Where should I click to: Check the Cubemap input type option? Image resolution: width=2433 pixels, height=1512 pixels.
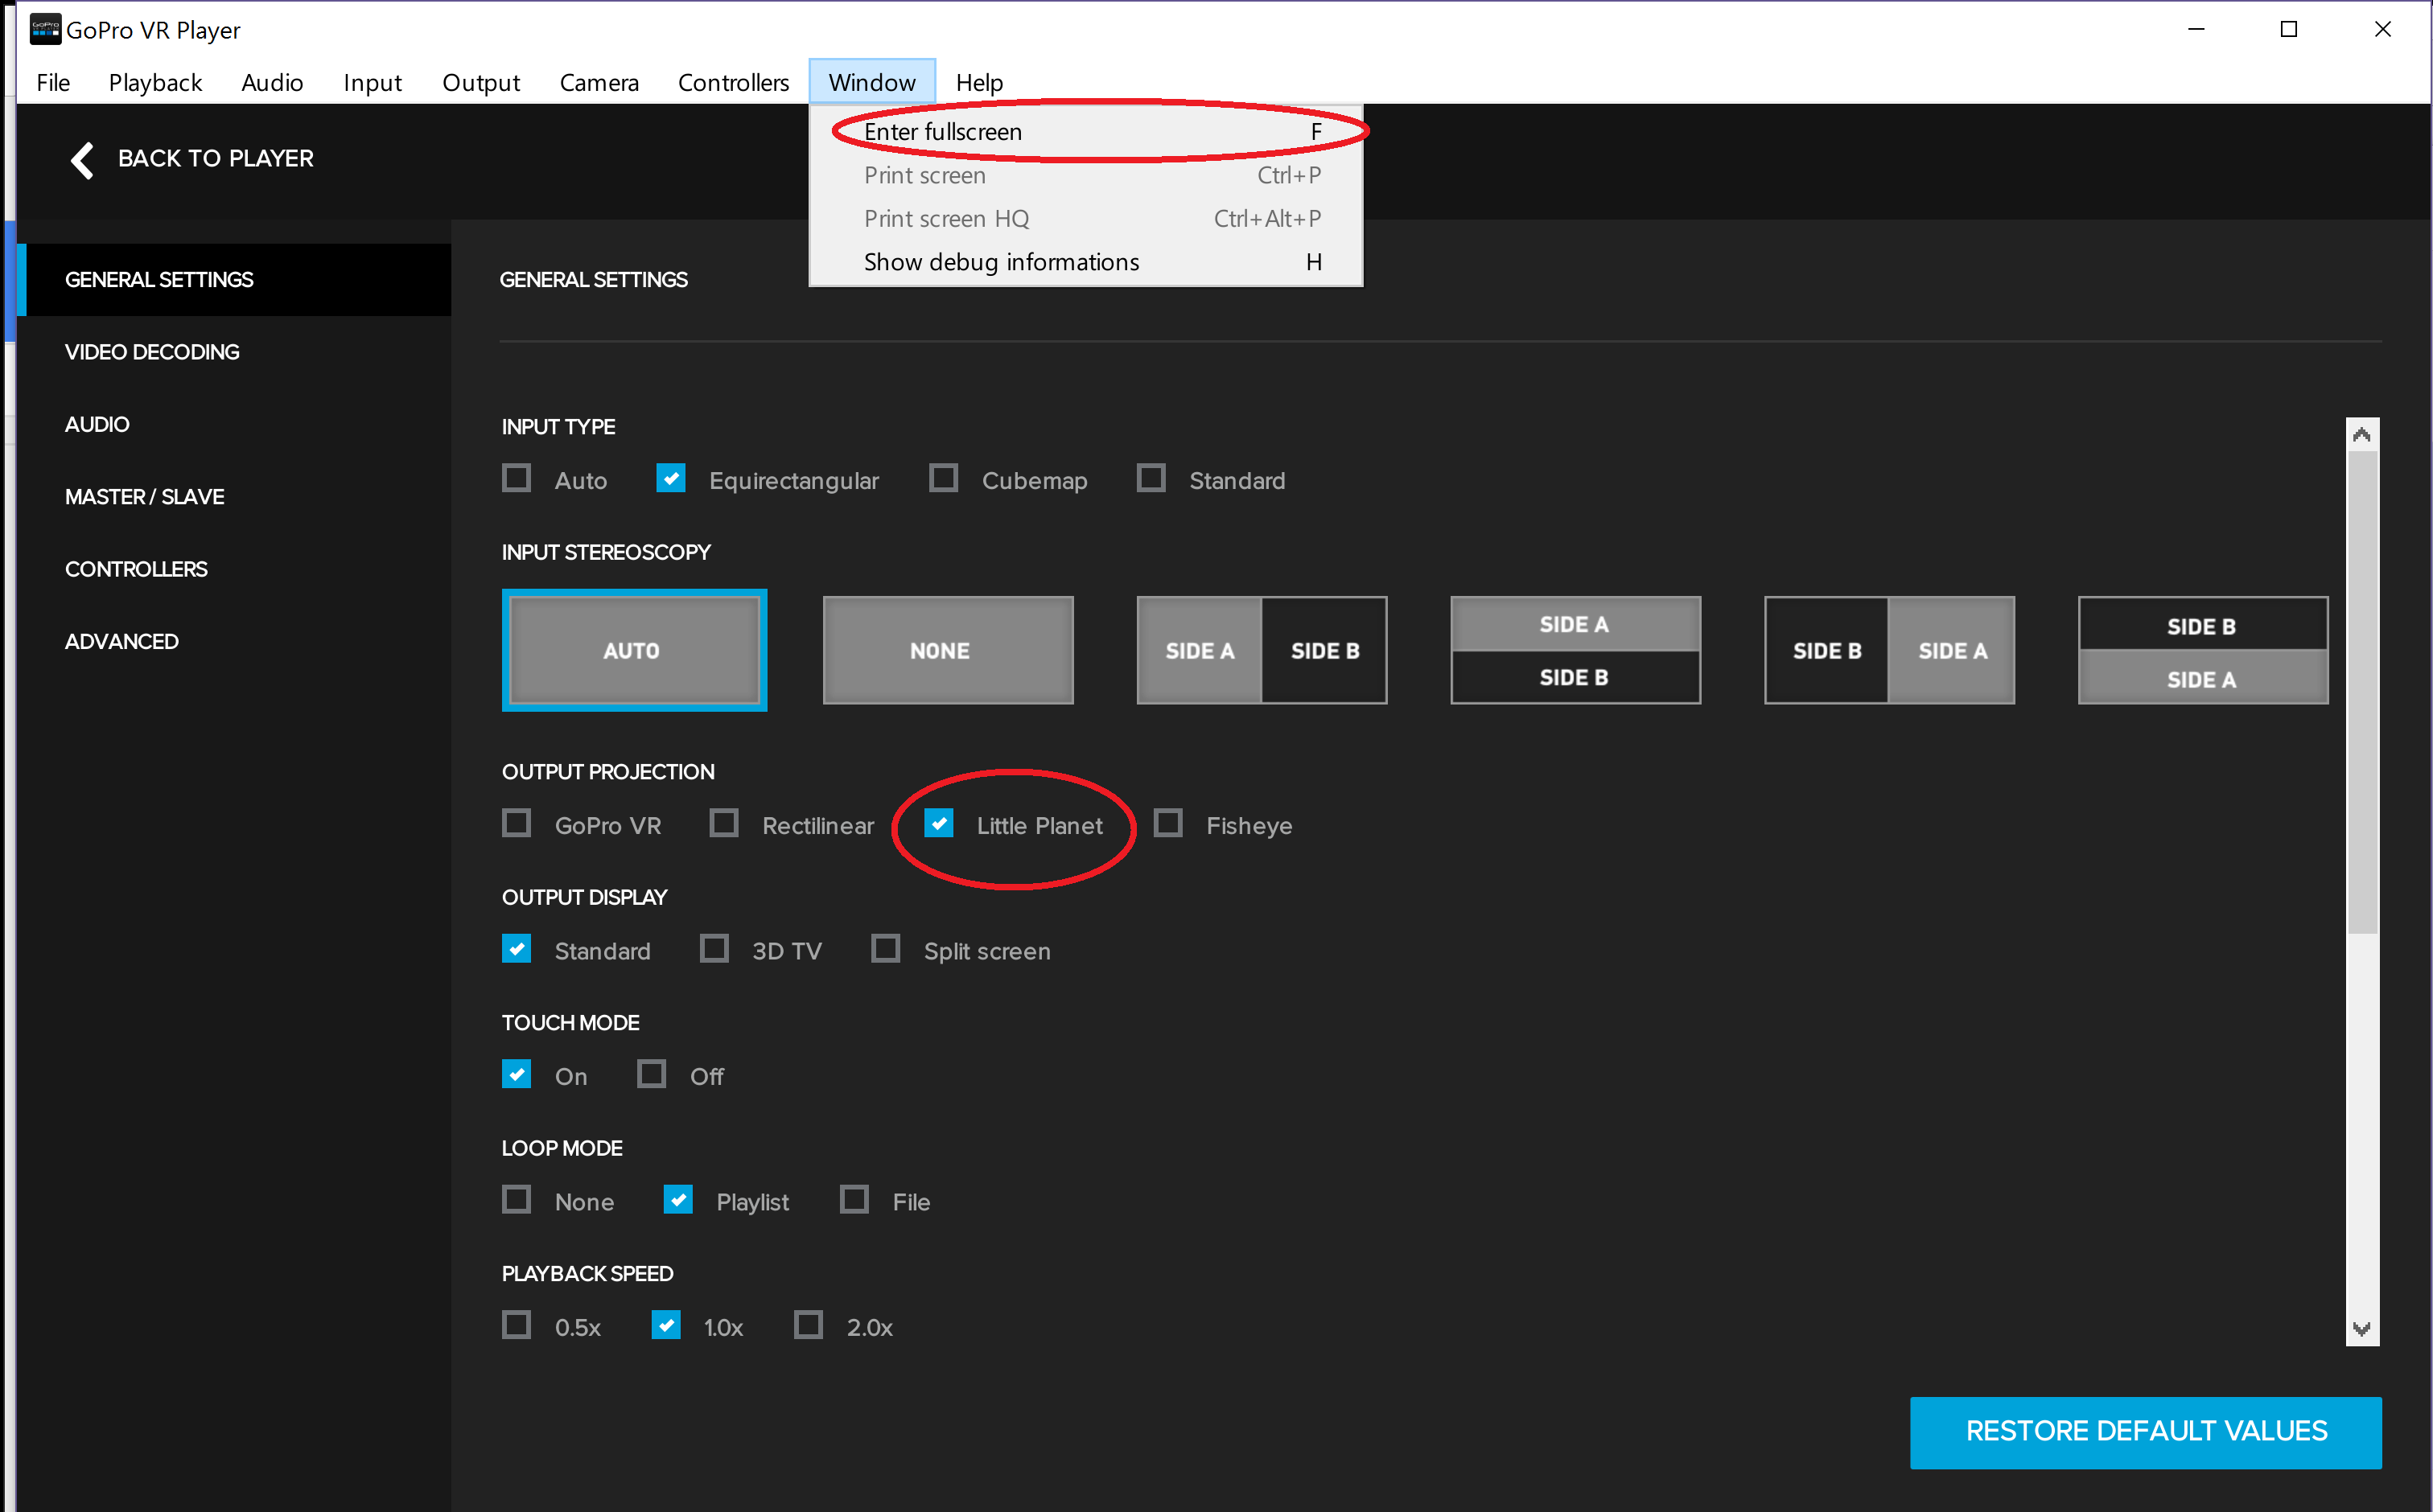coord(944,479)
